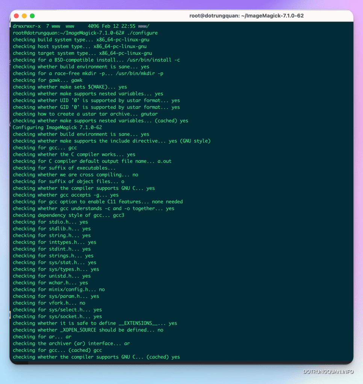Click 'checking for a BSD-compatible install' line
Viewport: 363px width, 384px height.
tap(96, 60)
